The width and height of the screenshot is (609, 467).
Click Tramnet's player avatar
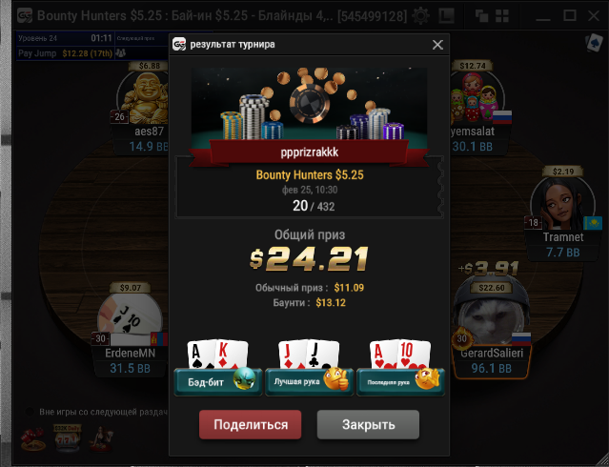pyautogui.click(x=562, y=204)
